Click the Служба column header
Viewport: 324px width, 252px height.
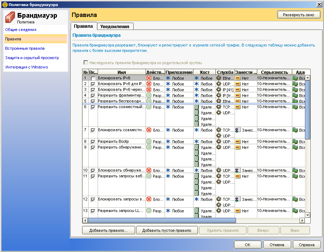(x=225, y=72)
